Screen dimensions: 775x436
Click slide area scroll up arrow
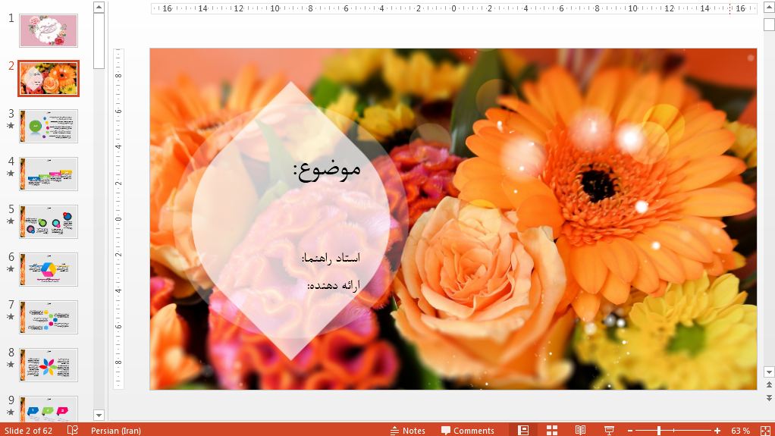click(x=769, y=6)
